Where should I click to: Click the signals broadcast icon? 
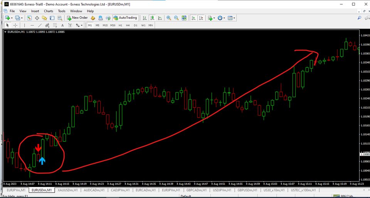click(x=108, y=18)
